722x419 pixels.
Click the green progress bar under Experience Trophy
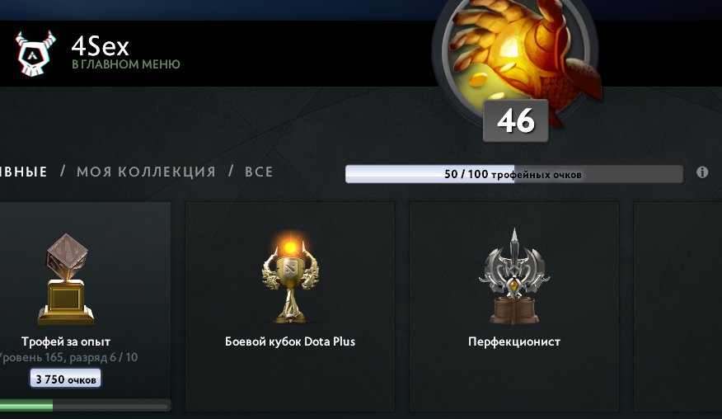click(x=85, y=406)
